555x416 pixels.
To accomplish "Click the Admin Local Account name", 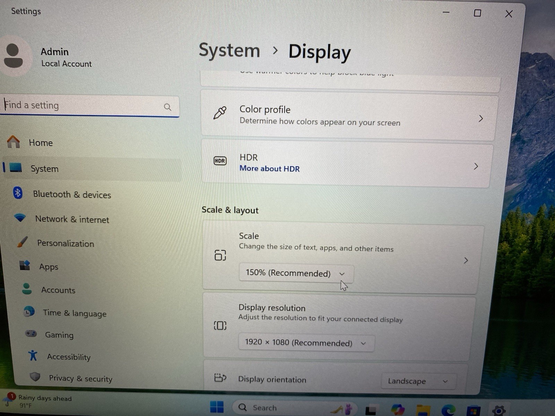I will coord(66,58).
